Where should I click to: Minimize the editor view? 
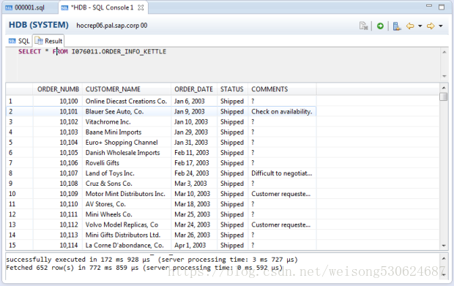click(x=429, y=6)
